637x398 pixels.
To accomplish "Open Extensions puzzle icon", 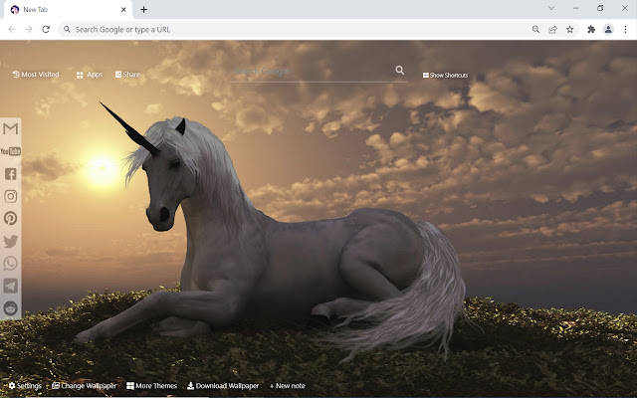I will (591, 29).
